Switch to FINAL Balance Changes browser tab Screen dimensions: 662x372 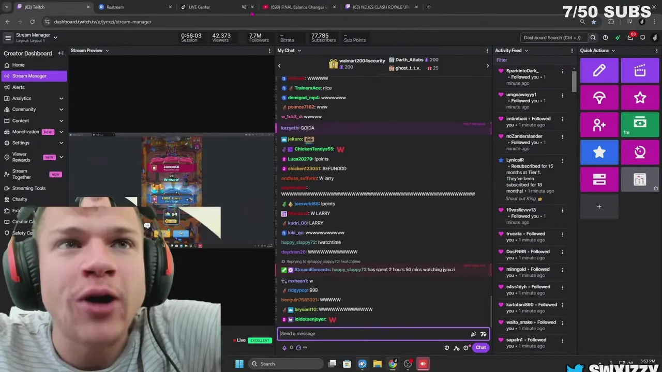[x=299, y=7]
